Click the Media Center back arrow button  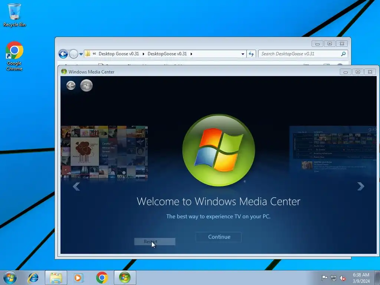[x=71, y=86]
